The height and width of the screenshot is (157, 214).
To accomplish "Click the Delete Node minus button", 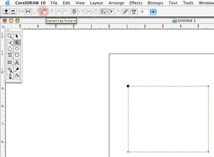I will tap(13, 12).
